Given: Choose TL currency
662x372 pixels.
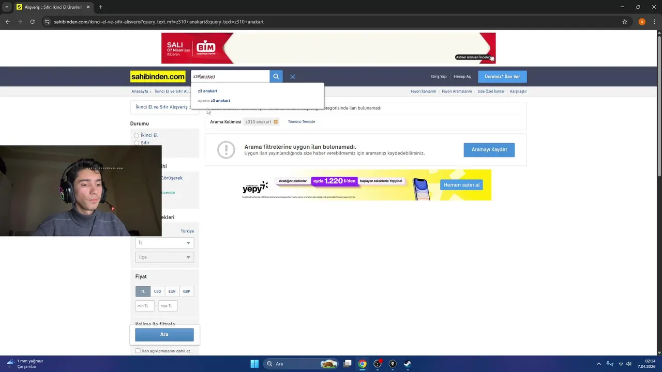Looking at the screenshot, I should coord(143,291).
